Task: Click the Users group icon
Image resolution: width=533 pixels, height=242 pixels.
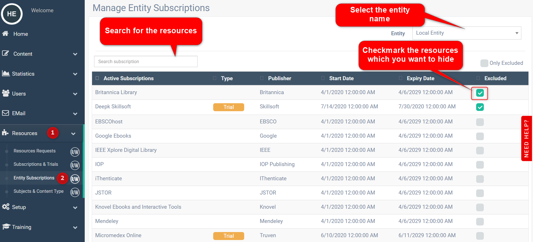Action: pos(6,93)
